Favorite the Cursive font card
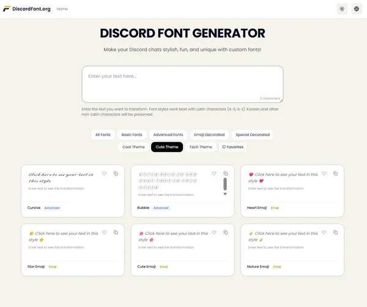 (x=104, y=173)
